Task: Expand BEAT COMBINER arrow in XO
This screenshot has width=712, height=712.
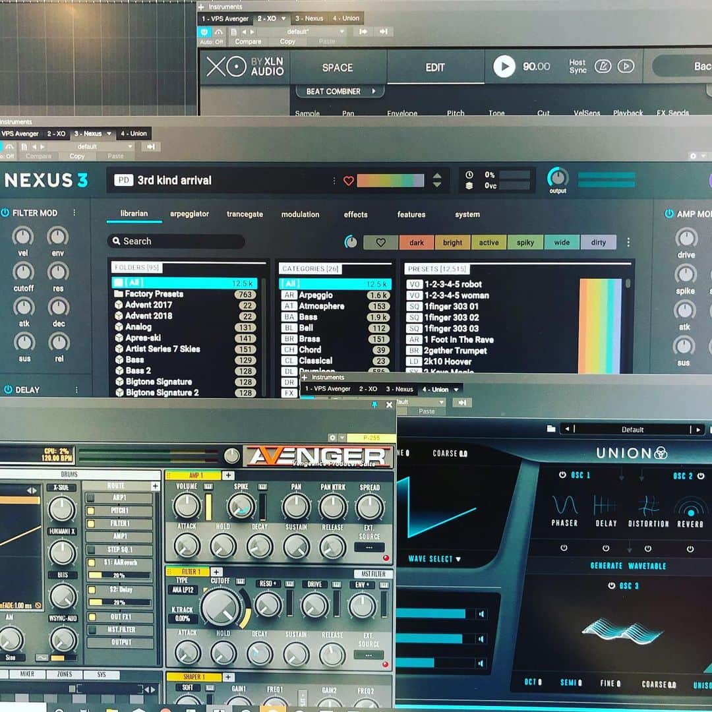Action: click(374, 91)
